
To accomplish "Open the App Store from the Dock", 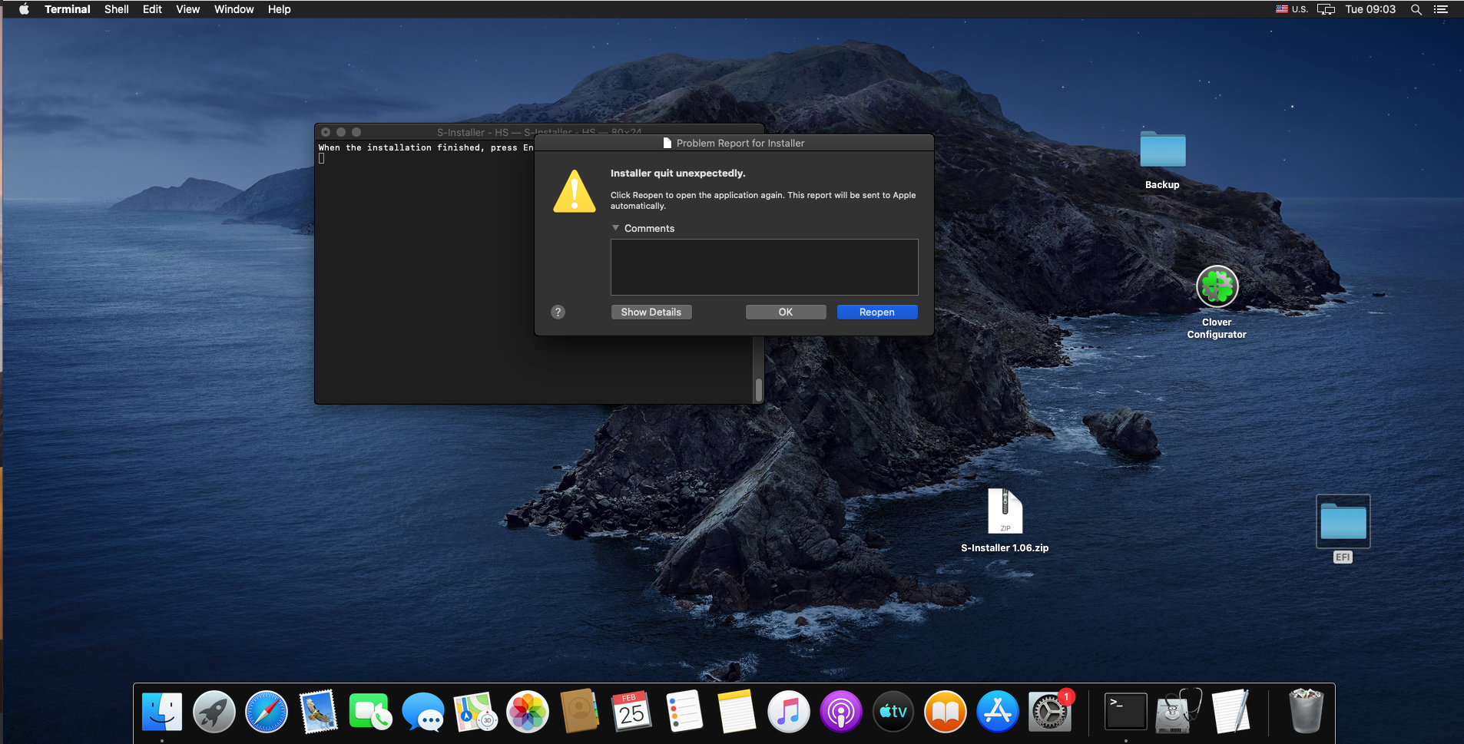I will [x=997, y=712].
